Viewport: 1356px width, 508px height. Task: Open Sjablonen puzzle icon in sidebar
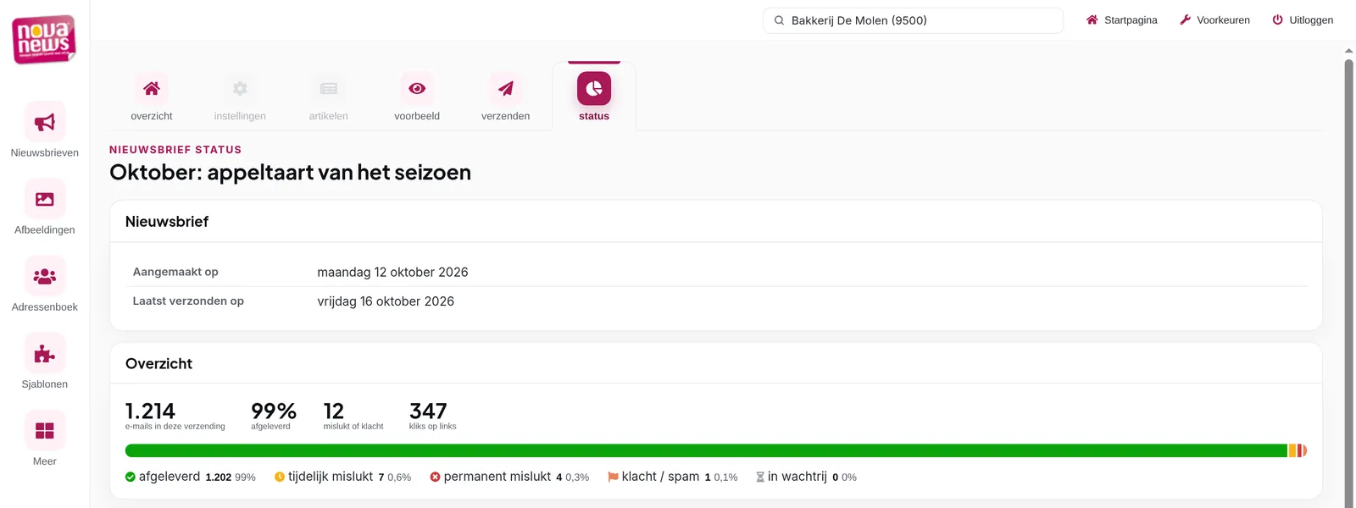pyautogui.click(x=45, y=353)
